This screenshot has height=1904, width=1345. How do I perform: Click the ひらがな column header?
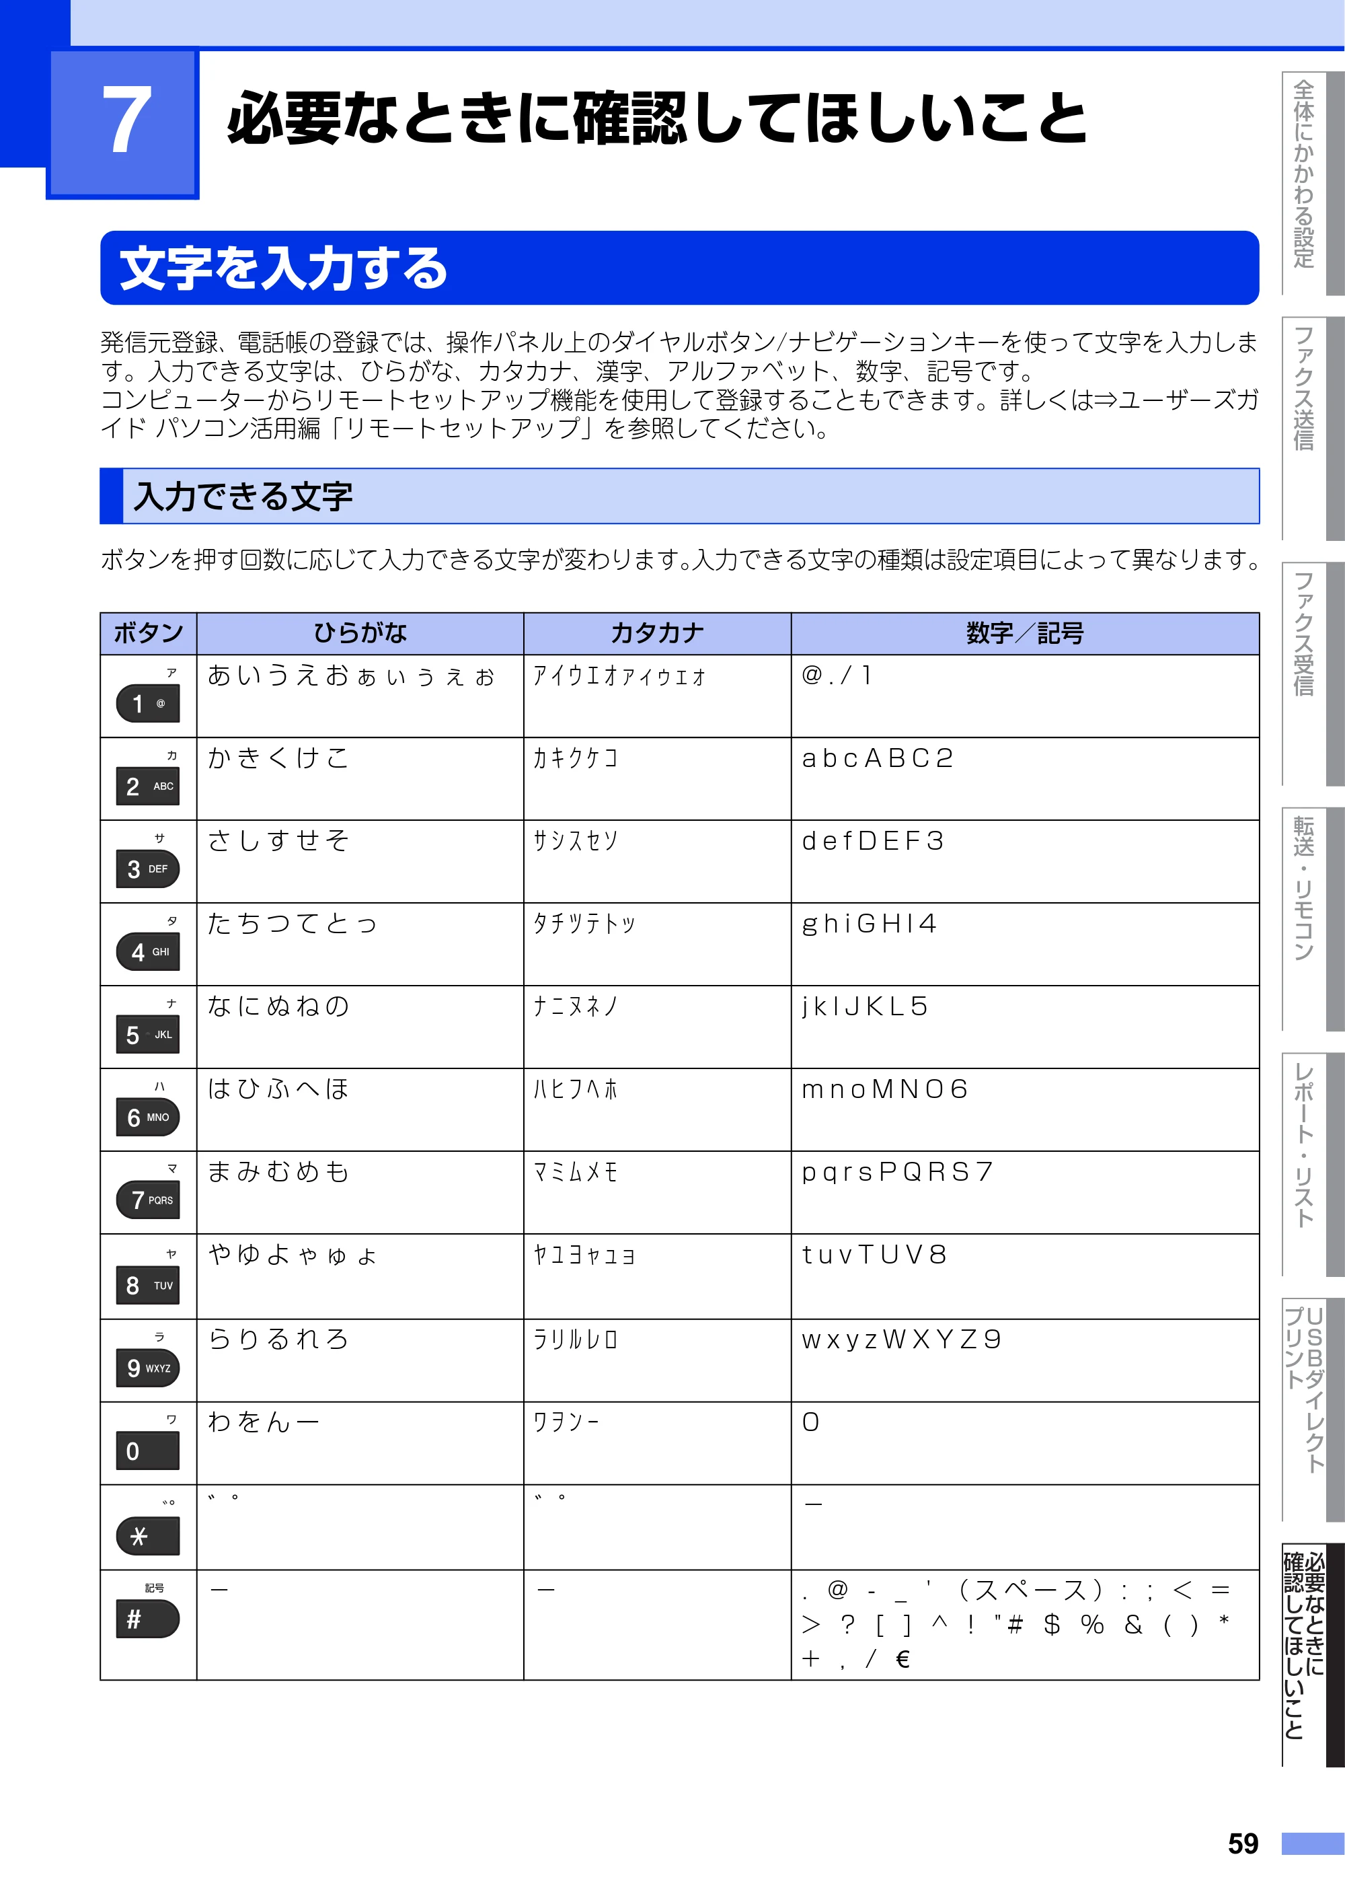tap(360, 634)
